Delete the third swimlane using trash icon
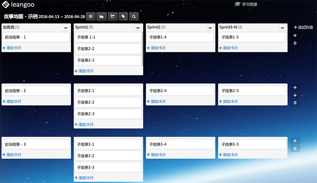The width and height of the screenshot is (317, 183). click(295, 148)
